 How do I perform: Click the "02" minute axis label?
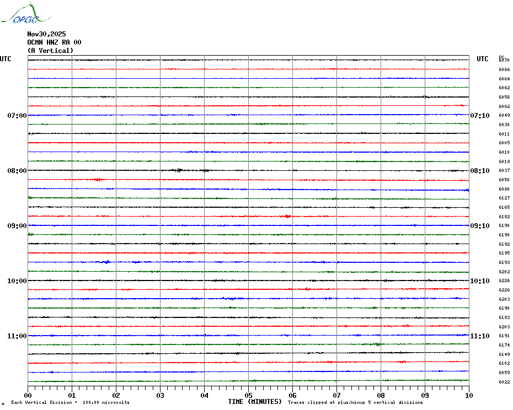(116, 396)
